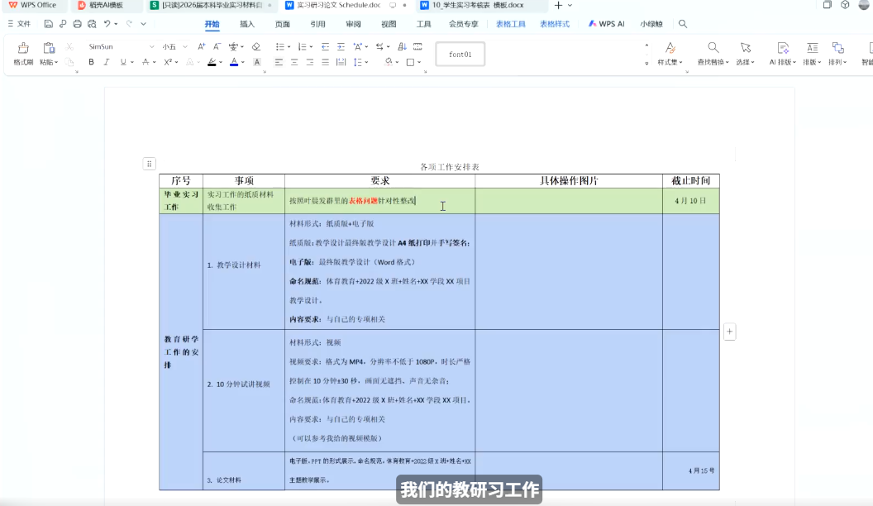Screen dimensions: 873x506
Task: Click the Select (选择) cursor icon
Action: point(746,48)
